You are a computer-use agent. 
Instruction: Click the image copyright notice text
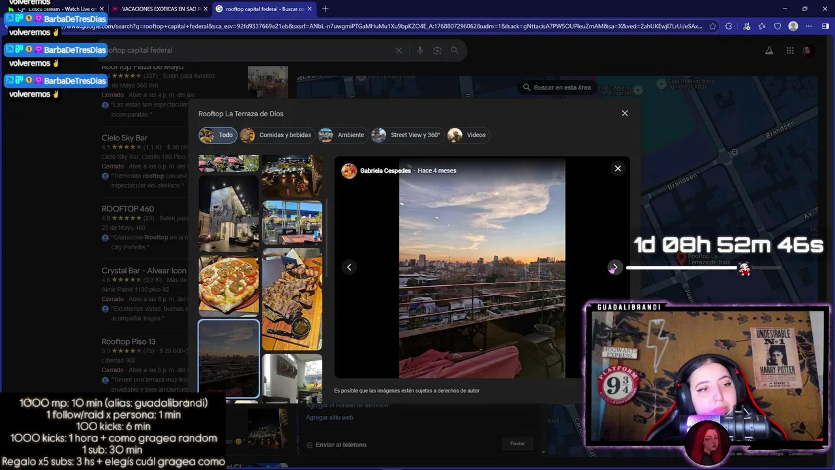click(x=406, y=391)
